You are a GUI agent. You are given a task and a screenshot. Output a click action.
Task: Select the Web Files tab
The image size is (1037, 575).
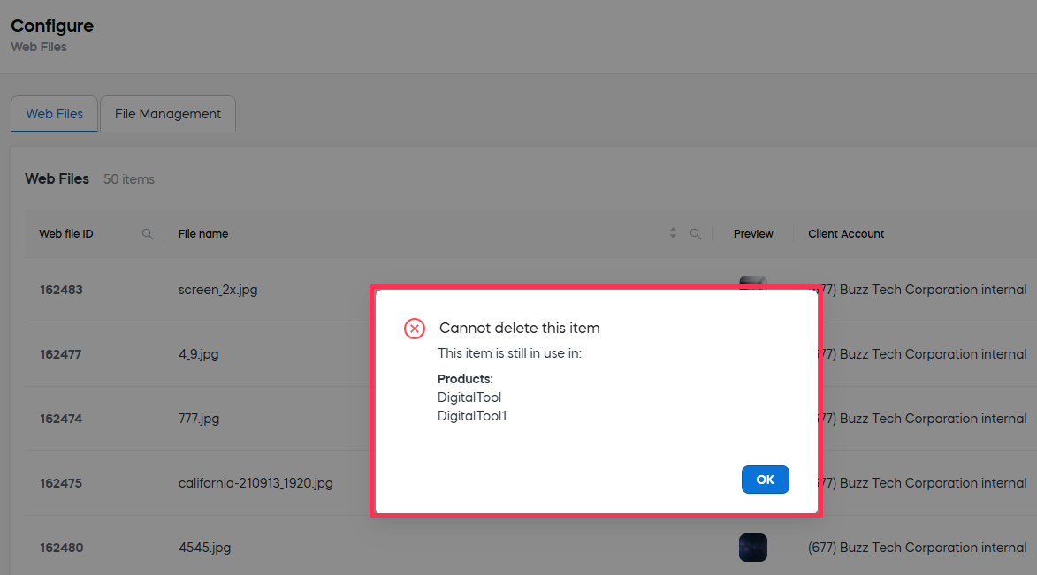(x=55, y=114)
